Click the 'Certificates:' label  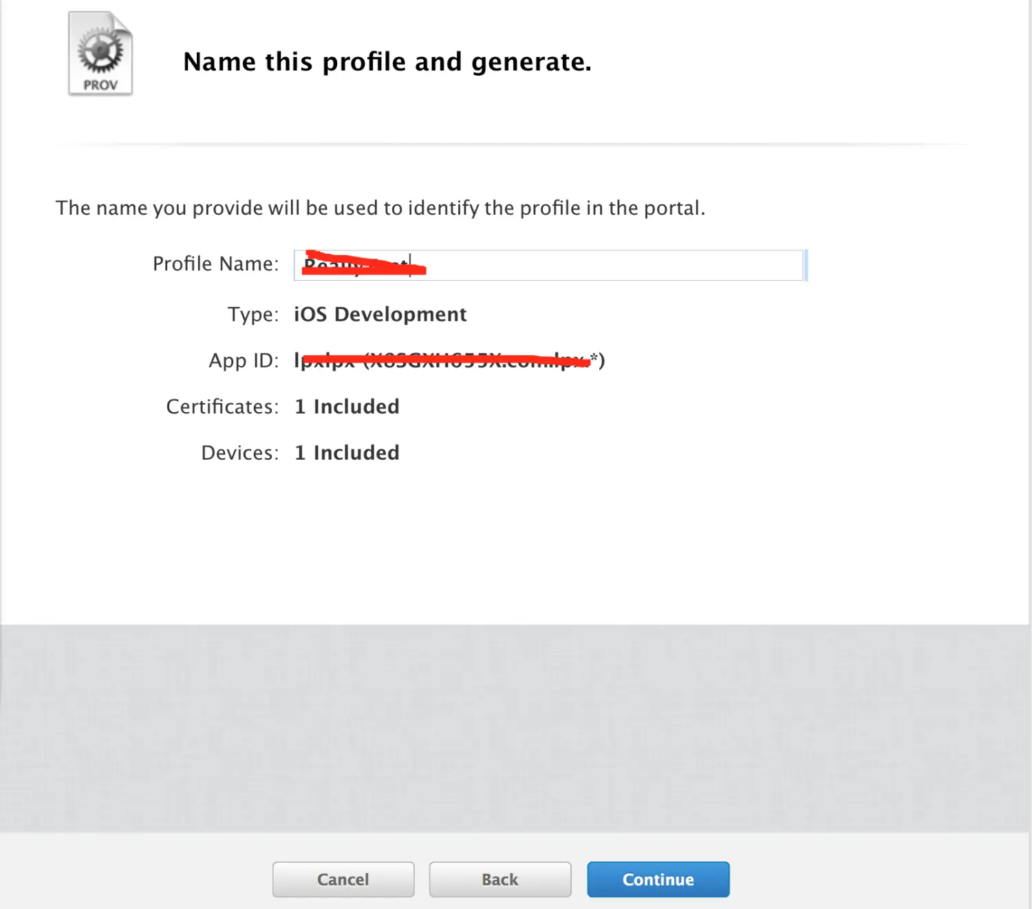223,407
